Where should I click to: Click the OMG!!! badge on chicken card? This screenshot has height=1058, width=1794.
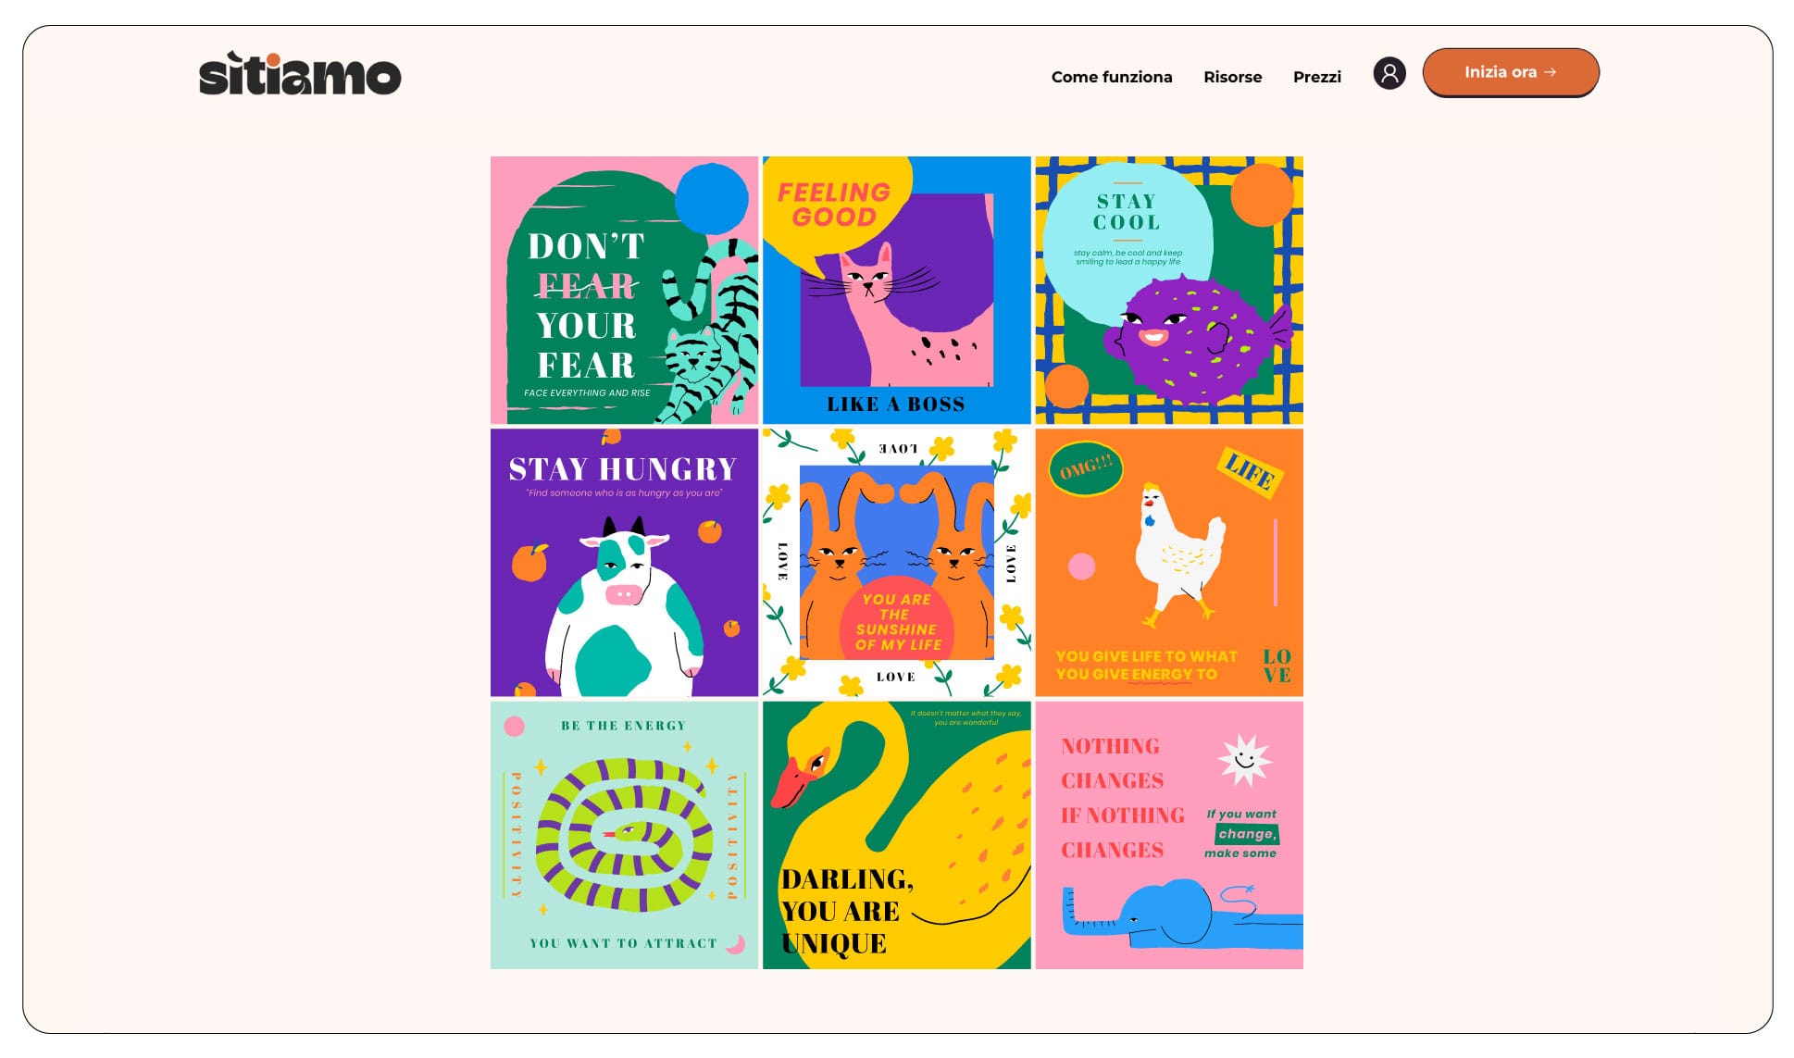tap(1086, 469)
